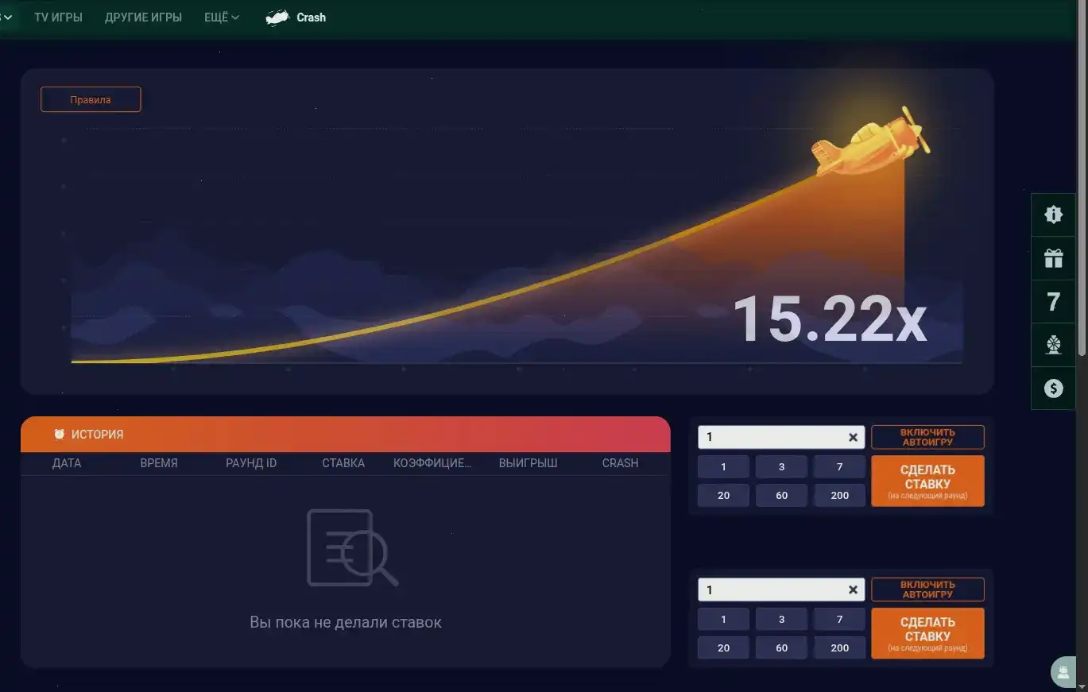The width and height of the screenshot is (1088, 692).
Task: Enable autoplay on the bottom bet panel
Action: [927, 590]
